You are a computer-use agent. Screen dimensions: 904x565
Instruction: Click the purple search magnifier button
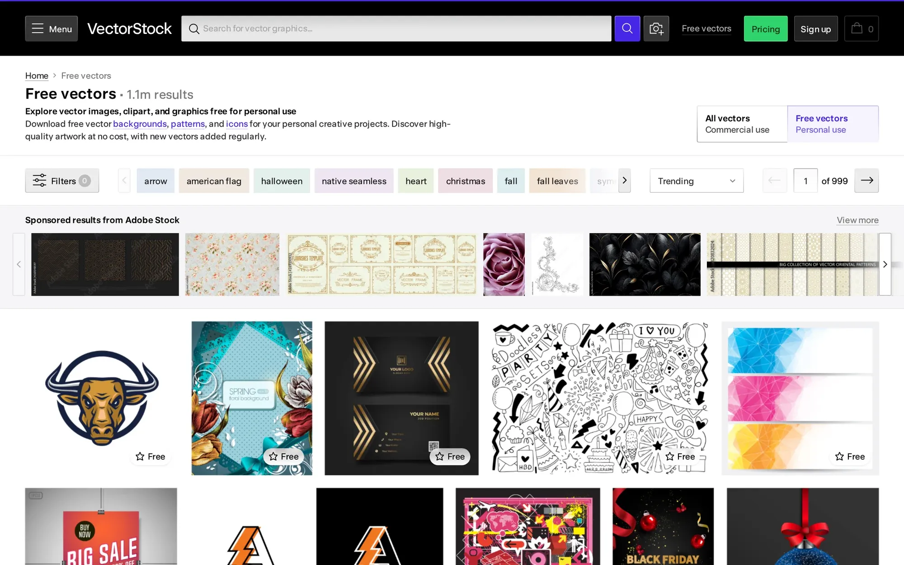pyautogui.click(x=627, y=28)
